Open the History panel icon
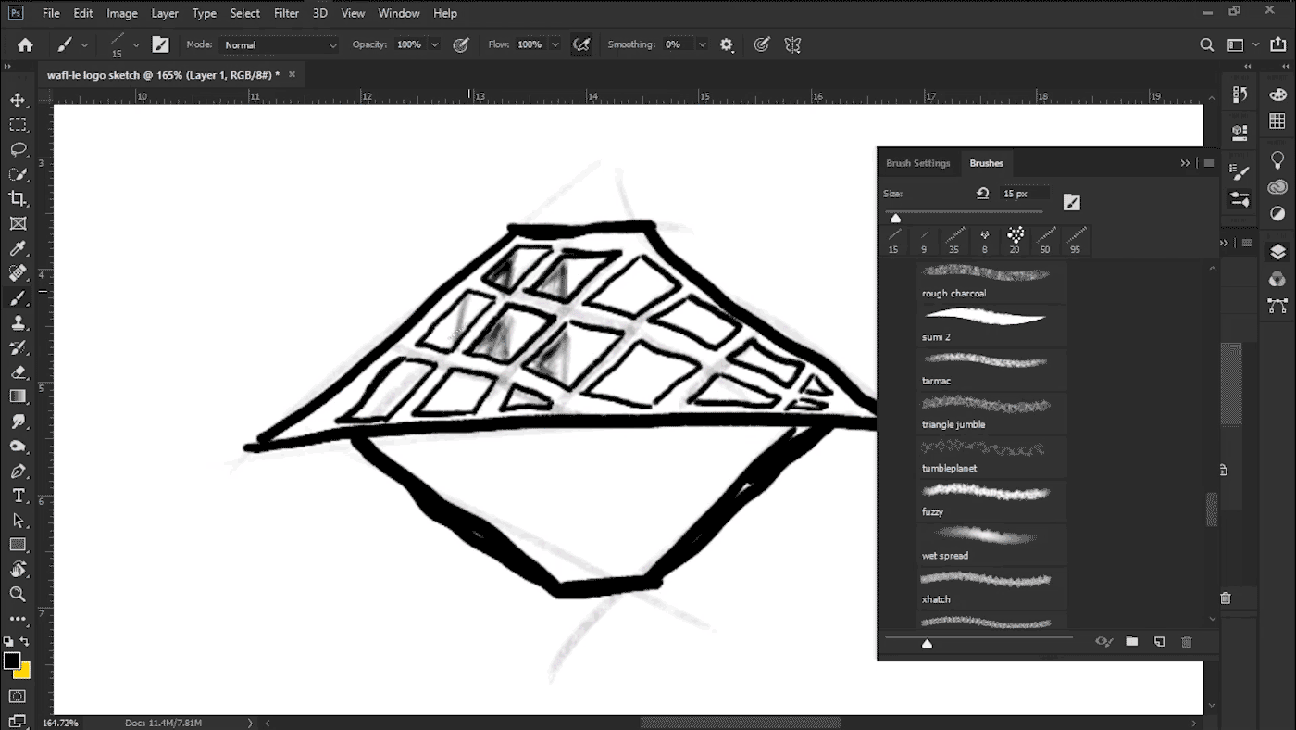The width and height of the screenshot is (1296, 730). [x=1240, y=94]
